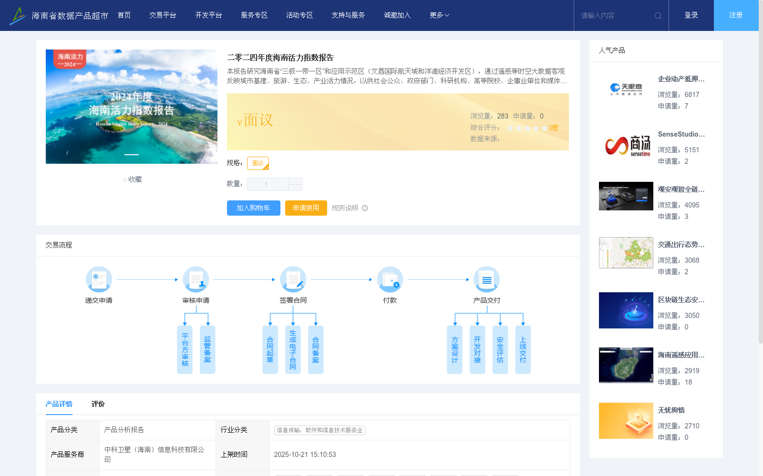Image resolution: width=763 pixels, height=476 pixels.
Task: Open 诚邀加入 menu item
Action: [398, 15]
